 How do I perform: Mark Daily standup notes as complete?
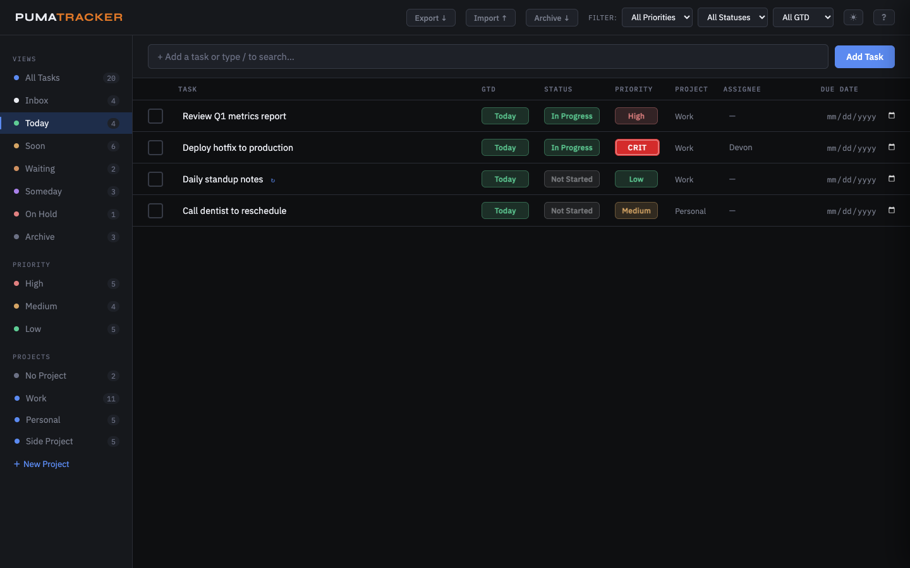[x=155, y=179]
